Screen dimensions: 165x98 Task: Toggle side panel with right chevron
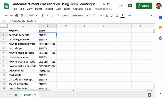click(160, 93)
